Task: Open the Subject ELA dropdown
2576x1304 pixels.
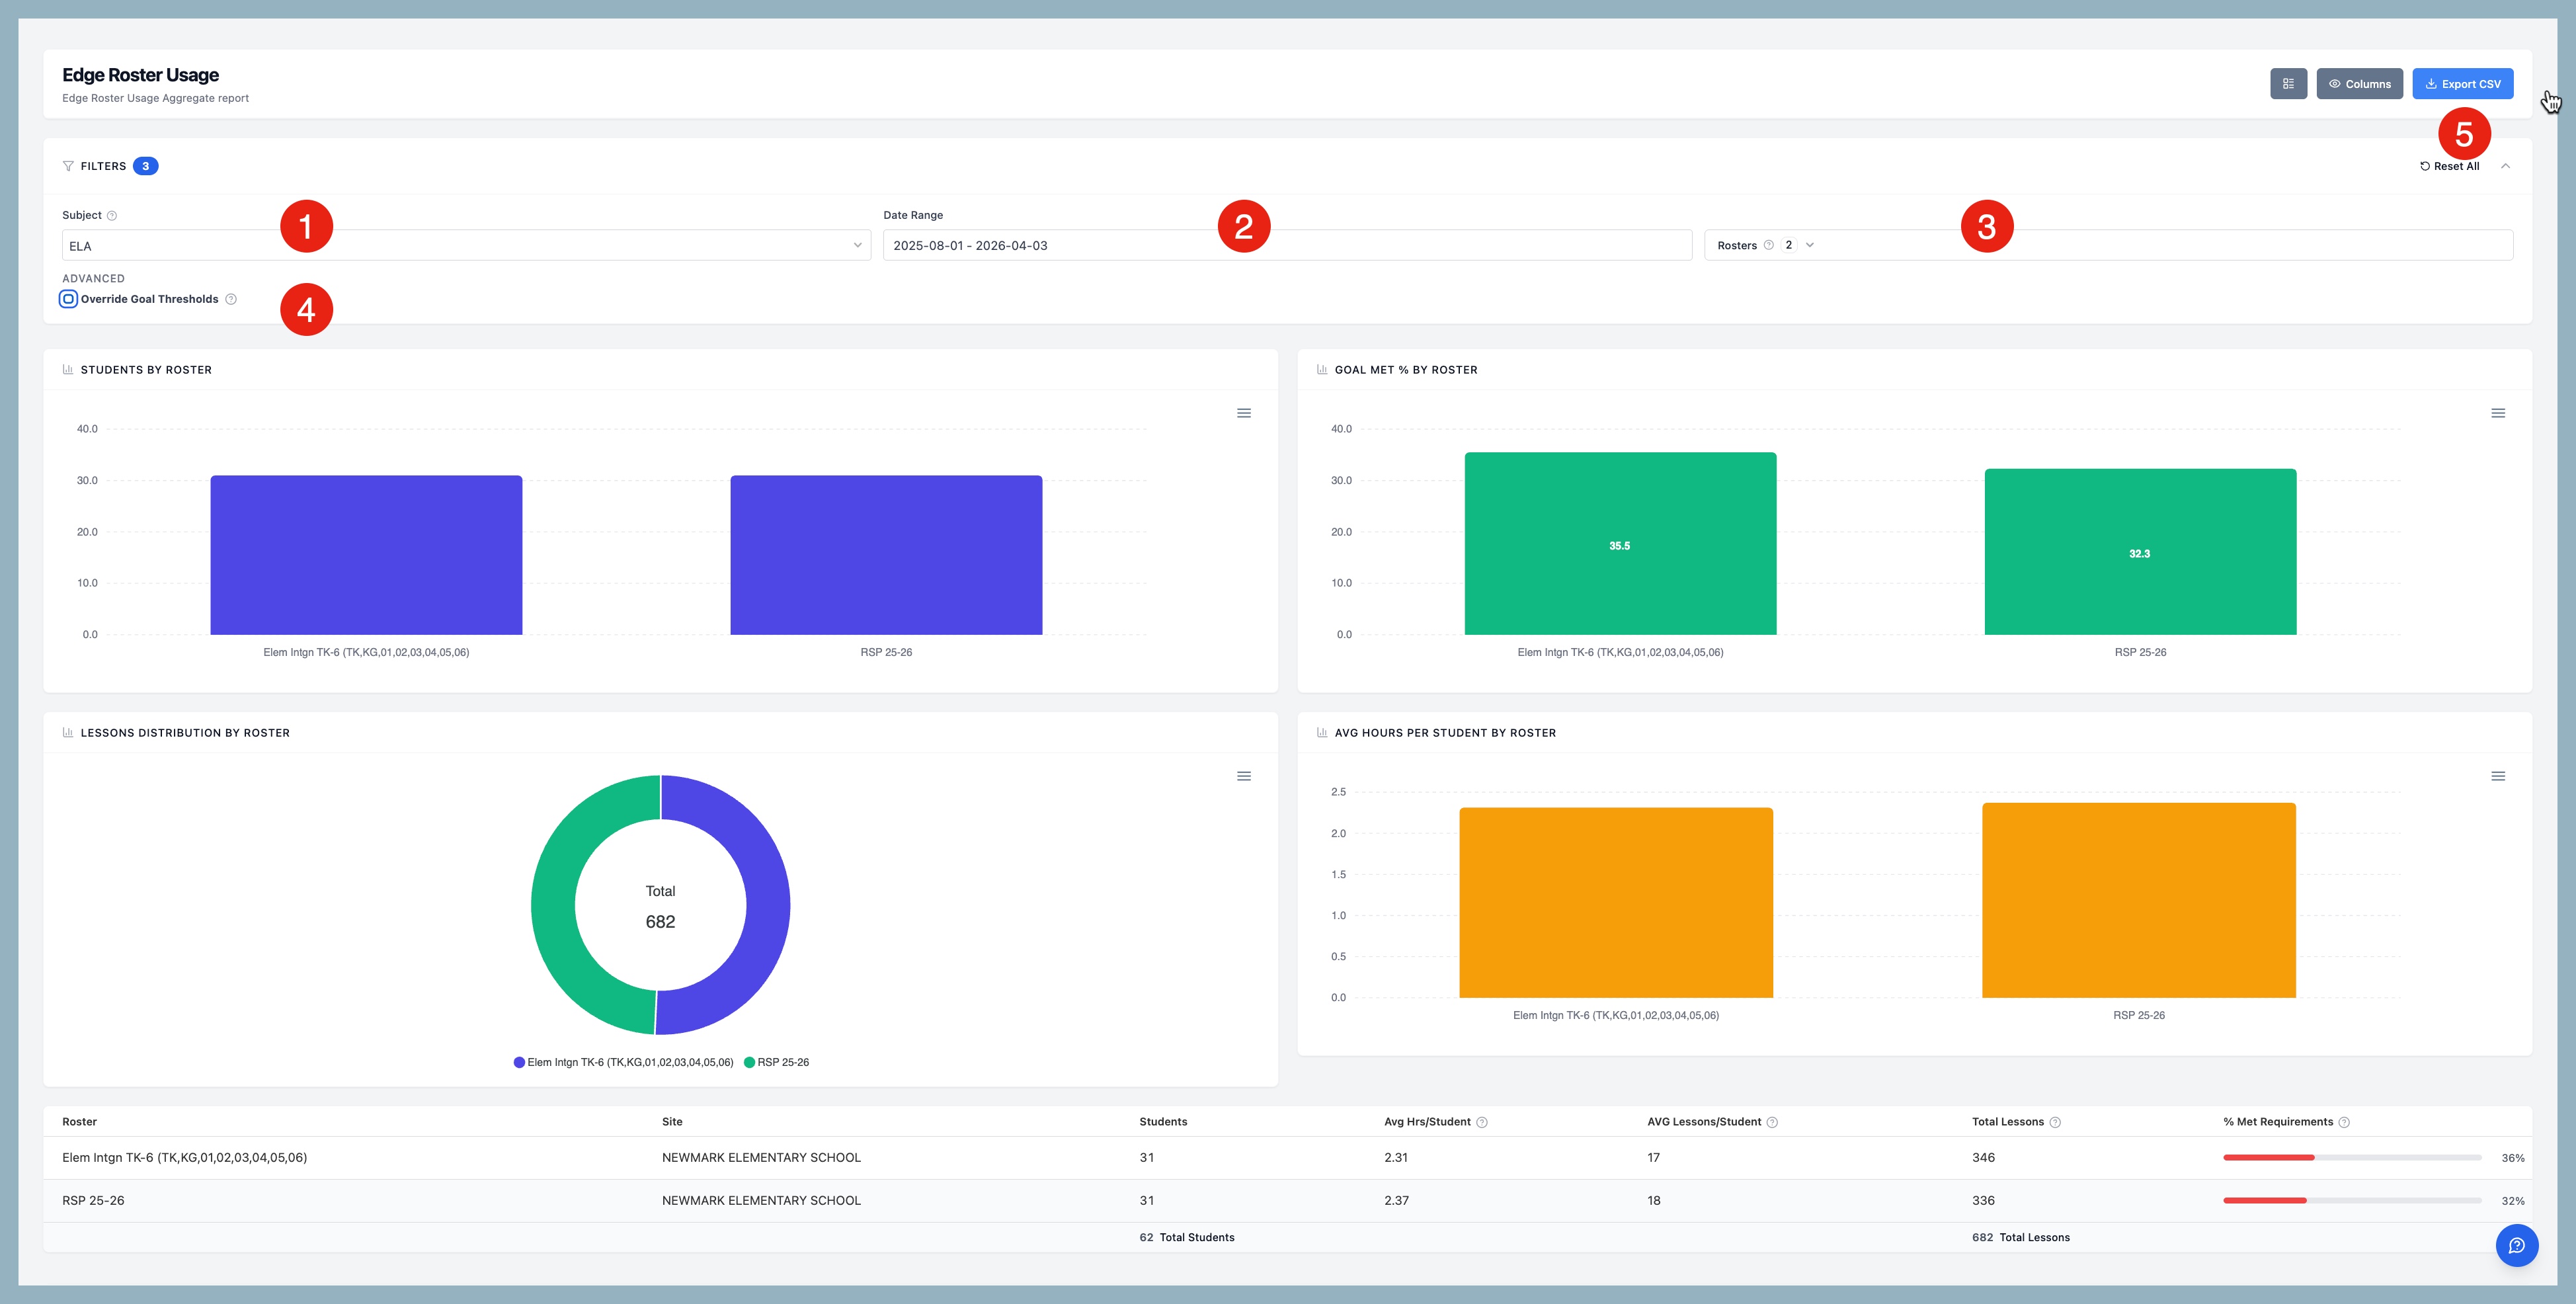Action: [x=466, y=245]
